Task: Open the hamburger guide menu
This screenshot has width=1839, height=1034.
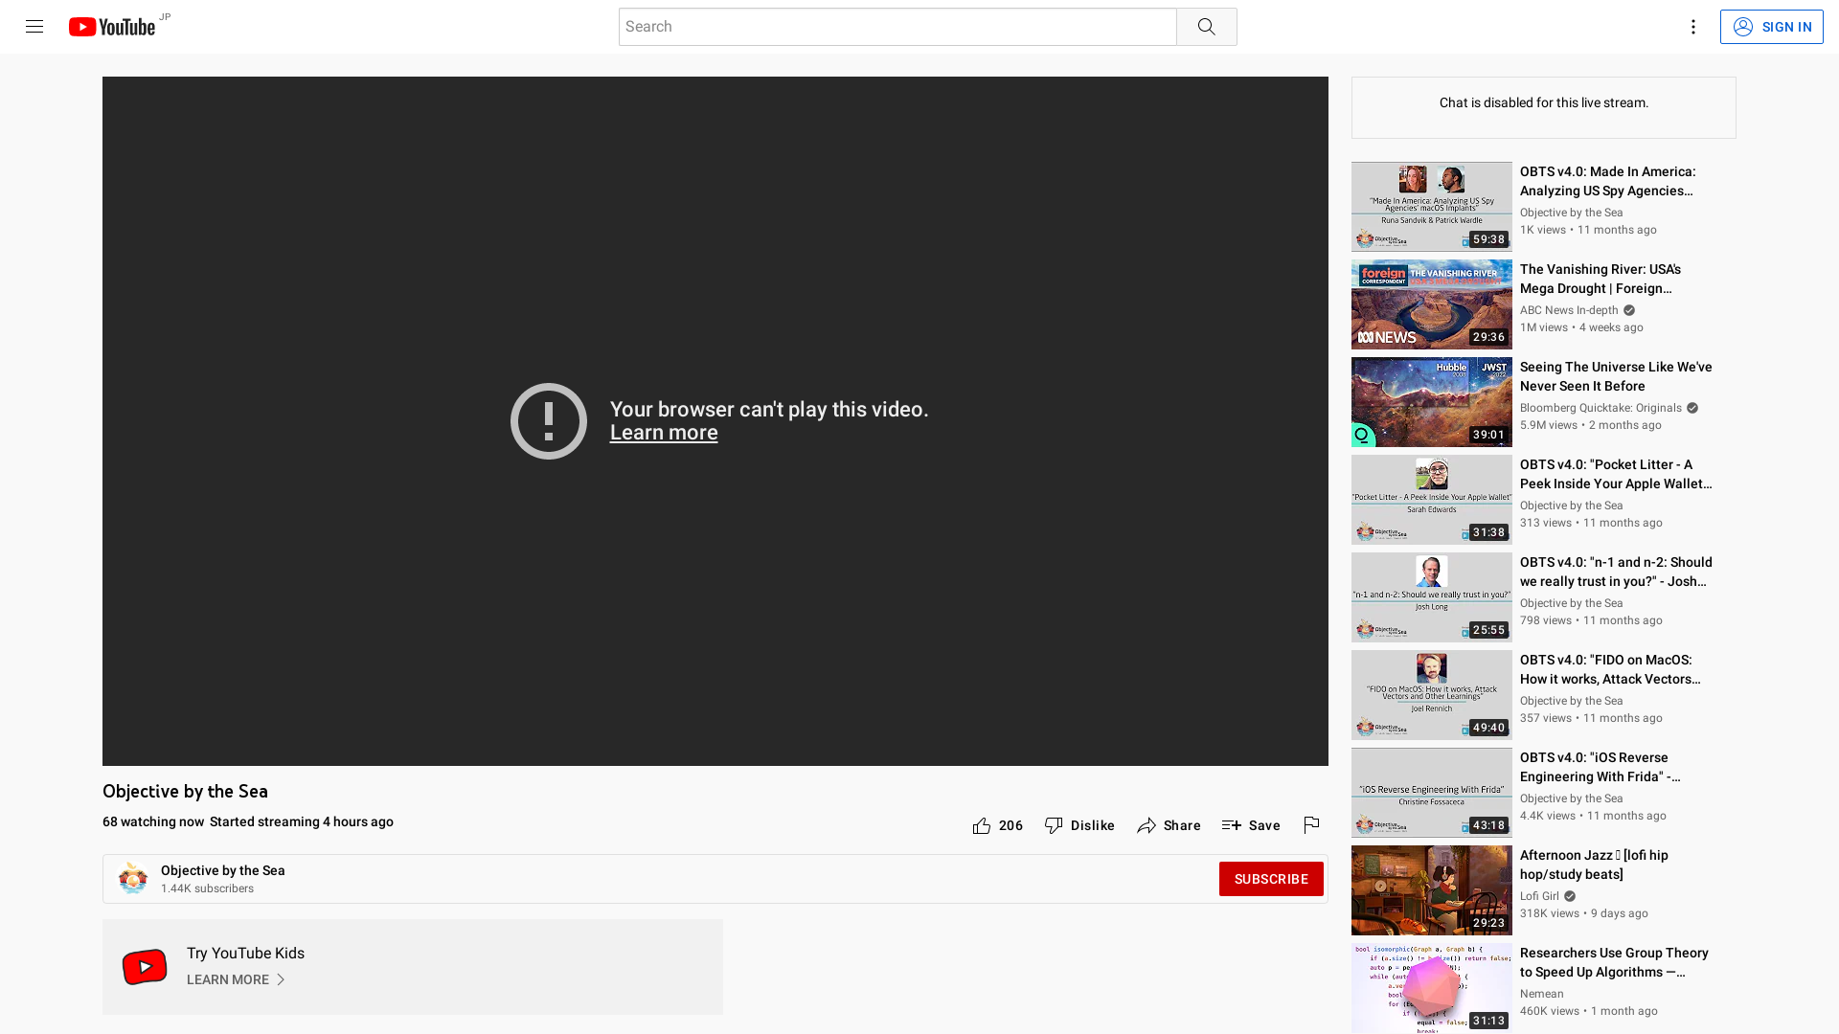Action: pos(34,27)
